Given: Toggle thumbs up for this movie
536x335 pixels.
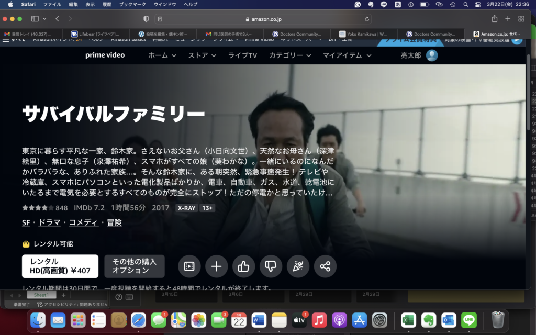Looking at the screenshot, I should tap(243, 266).
